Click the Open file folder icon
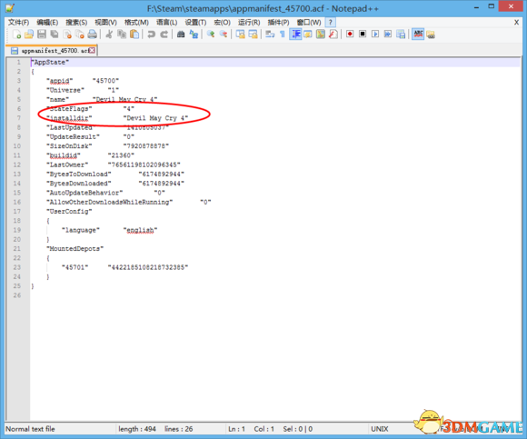 (x=29, y=35)
